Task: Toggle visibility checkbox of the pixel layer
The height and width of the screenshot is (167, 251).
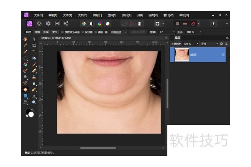Action: [x=223, y=55]
